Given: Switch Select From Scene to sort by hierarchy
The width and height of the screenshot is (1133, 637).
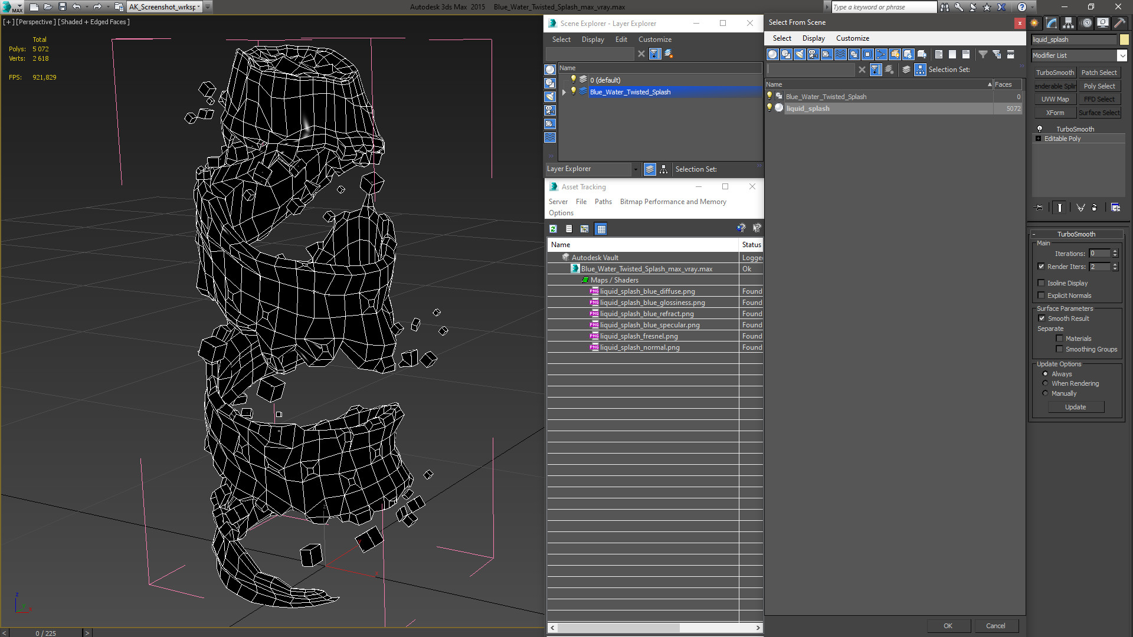Looking at the screenshot, I should (921, 70).
